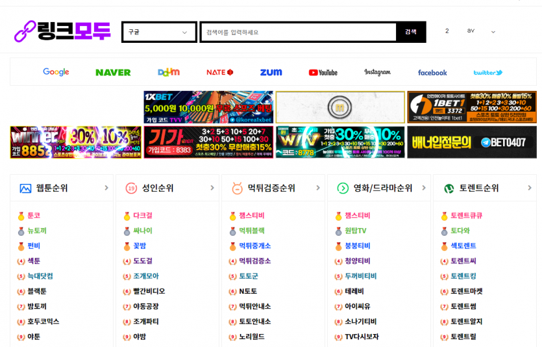Select the 먹튀검증순위 category heading
This screenshot has width=542, height=347.
point(271,188)
